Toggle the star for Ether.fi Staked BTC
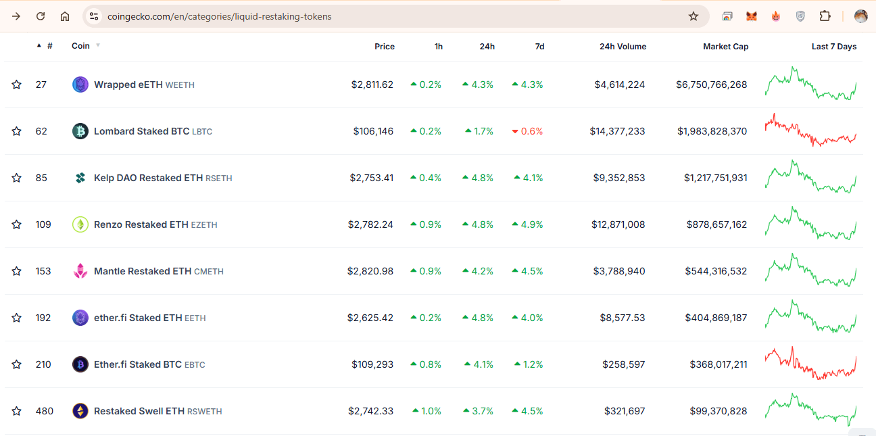 point(16,364)
